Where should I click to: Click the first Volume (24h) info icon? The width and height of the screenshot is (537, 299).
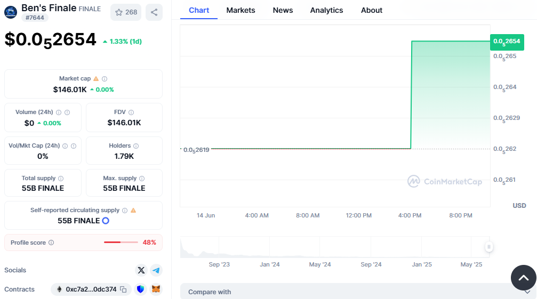point(59,112)
